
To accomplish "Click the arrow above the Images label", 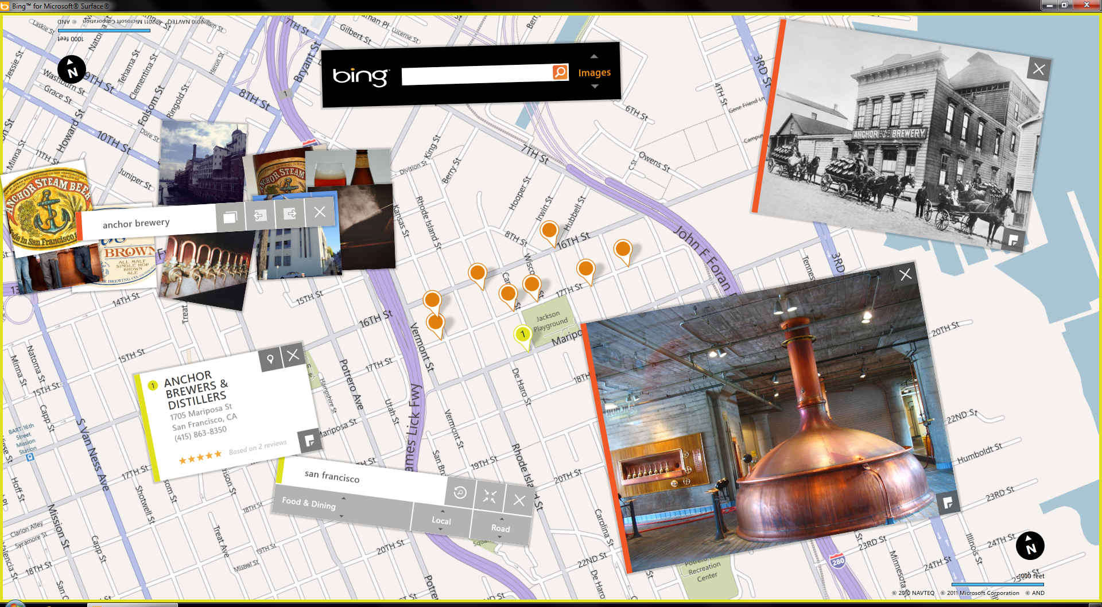I will tap(594, 56).
